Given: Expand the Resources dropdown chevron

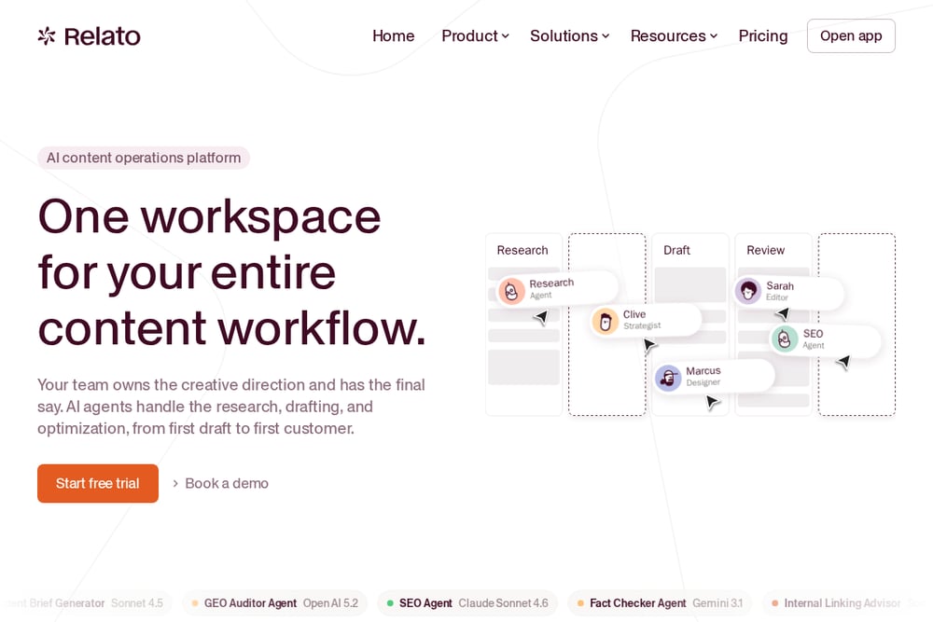Looking at the screenshot, I should click(x=714, y=36).
